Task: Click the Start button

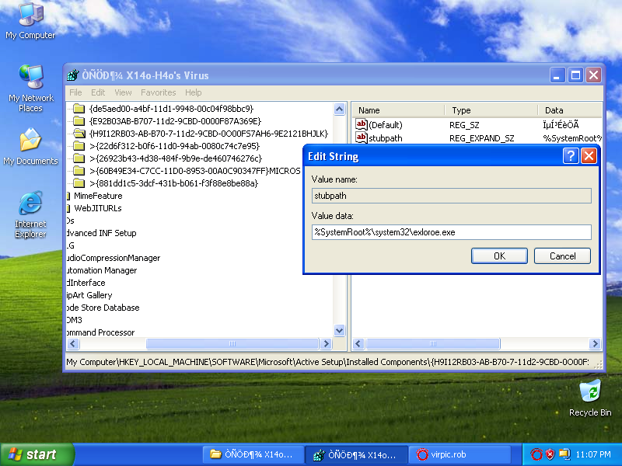Action: (x=37, y=454)
